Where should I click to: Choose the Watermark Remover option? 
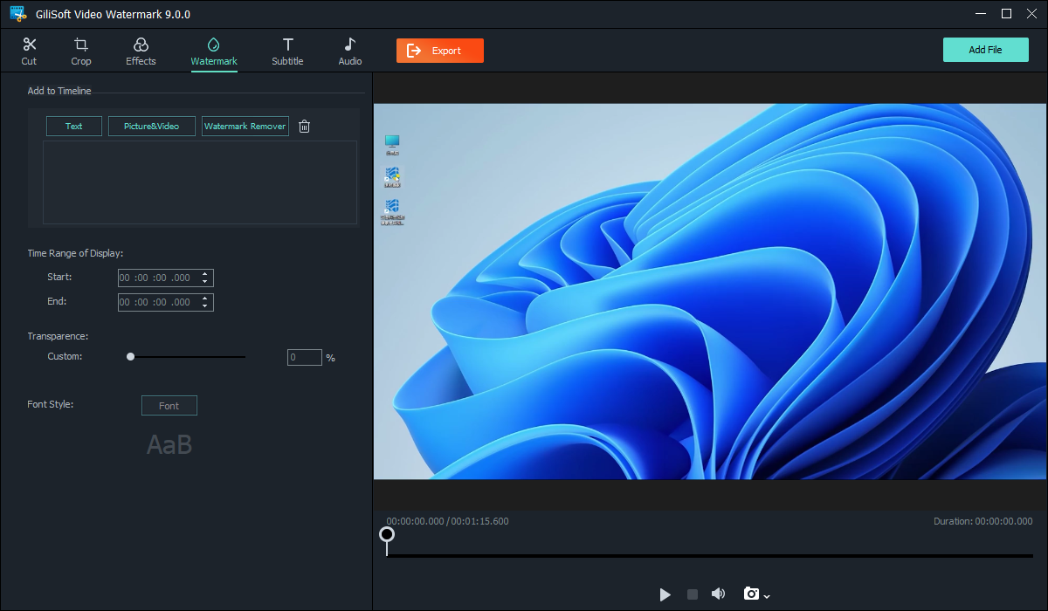tap(245, 126)
